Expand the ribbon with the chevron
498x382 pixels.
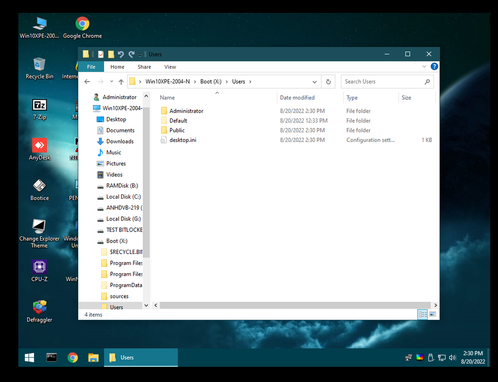(424, 66)
